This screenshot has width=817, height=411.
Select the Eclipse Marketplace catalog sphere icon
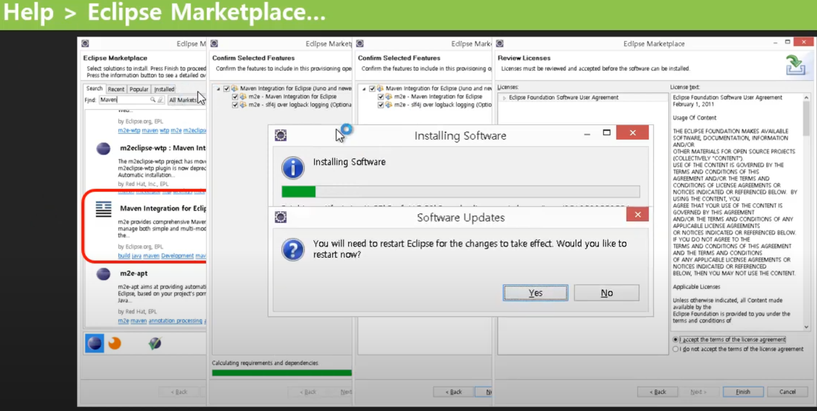coord(95,343)
